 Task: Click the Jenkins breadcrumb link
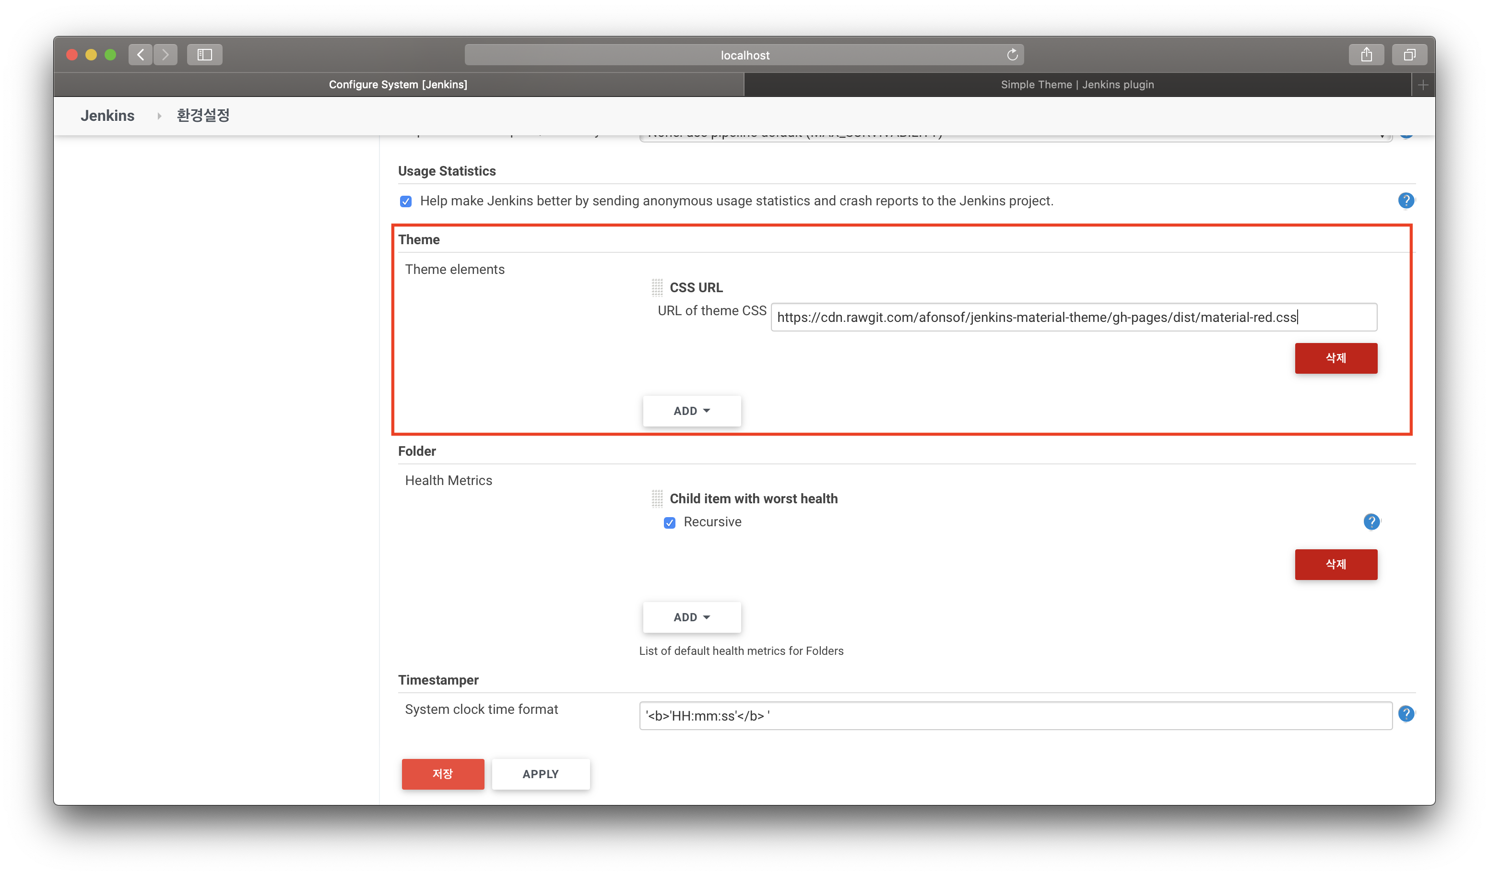(x=107, y=116)
